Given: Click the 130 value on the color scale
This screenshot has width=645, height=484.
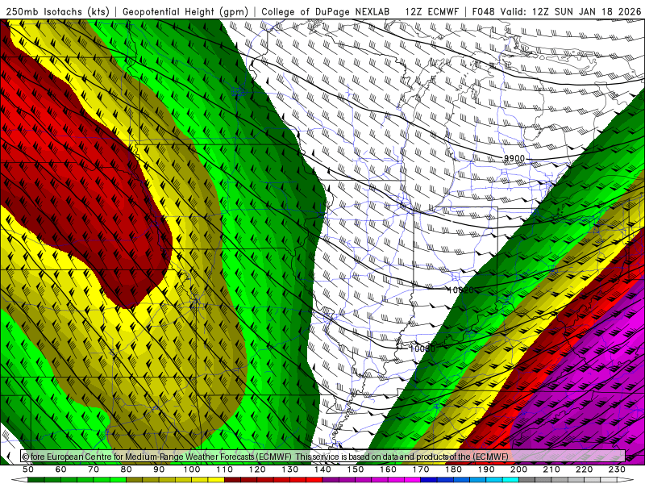Looking at the screenshot, I should coord(290,469).
